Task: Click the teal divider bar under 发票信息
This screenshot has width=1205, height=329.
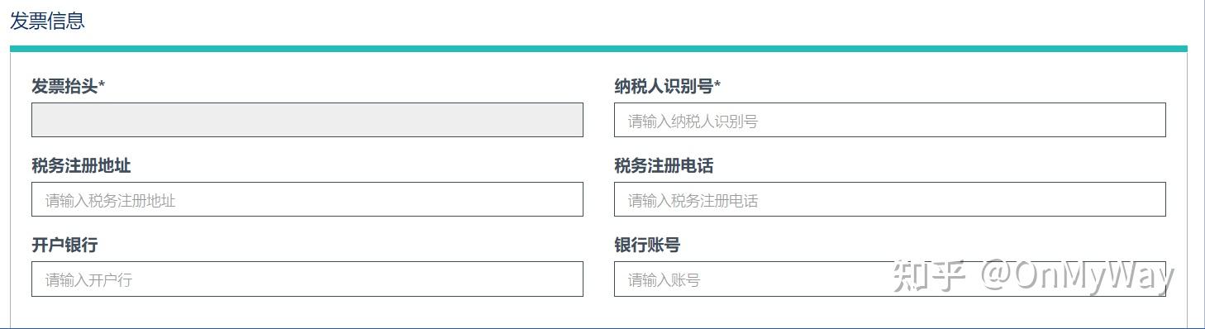Action: [x=598, y=49]
